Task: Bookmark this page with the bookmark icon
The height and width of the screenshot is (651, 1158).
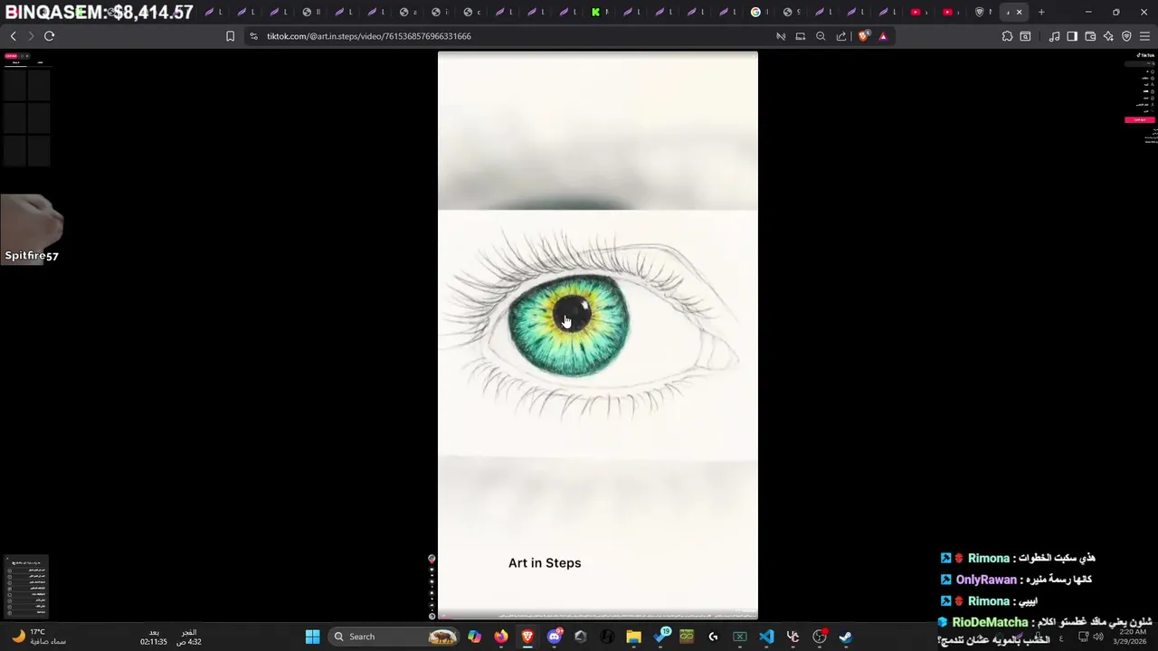Action: (x=230, y=36)
